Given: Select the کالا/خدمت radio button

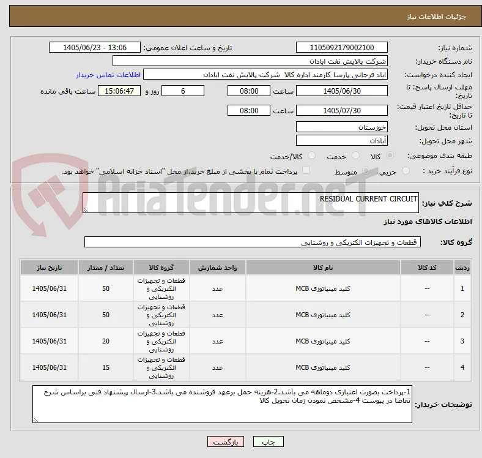Looking at the screenshot, I should 312,156.
